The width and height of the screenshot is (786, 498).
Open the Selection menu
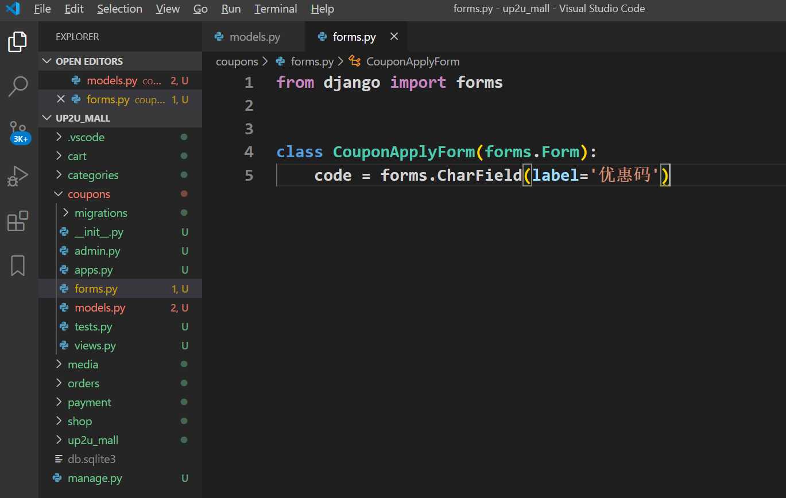point(119,9)
